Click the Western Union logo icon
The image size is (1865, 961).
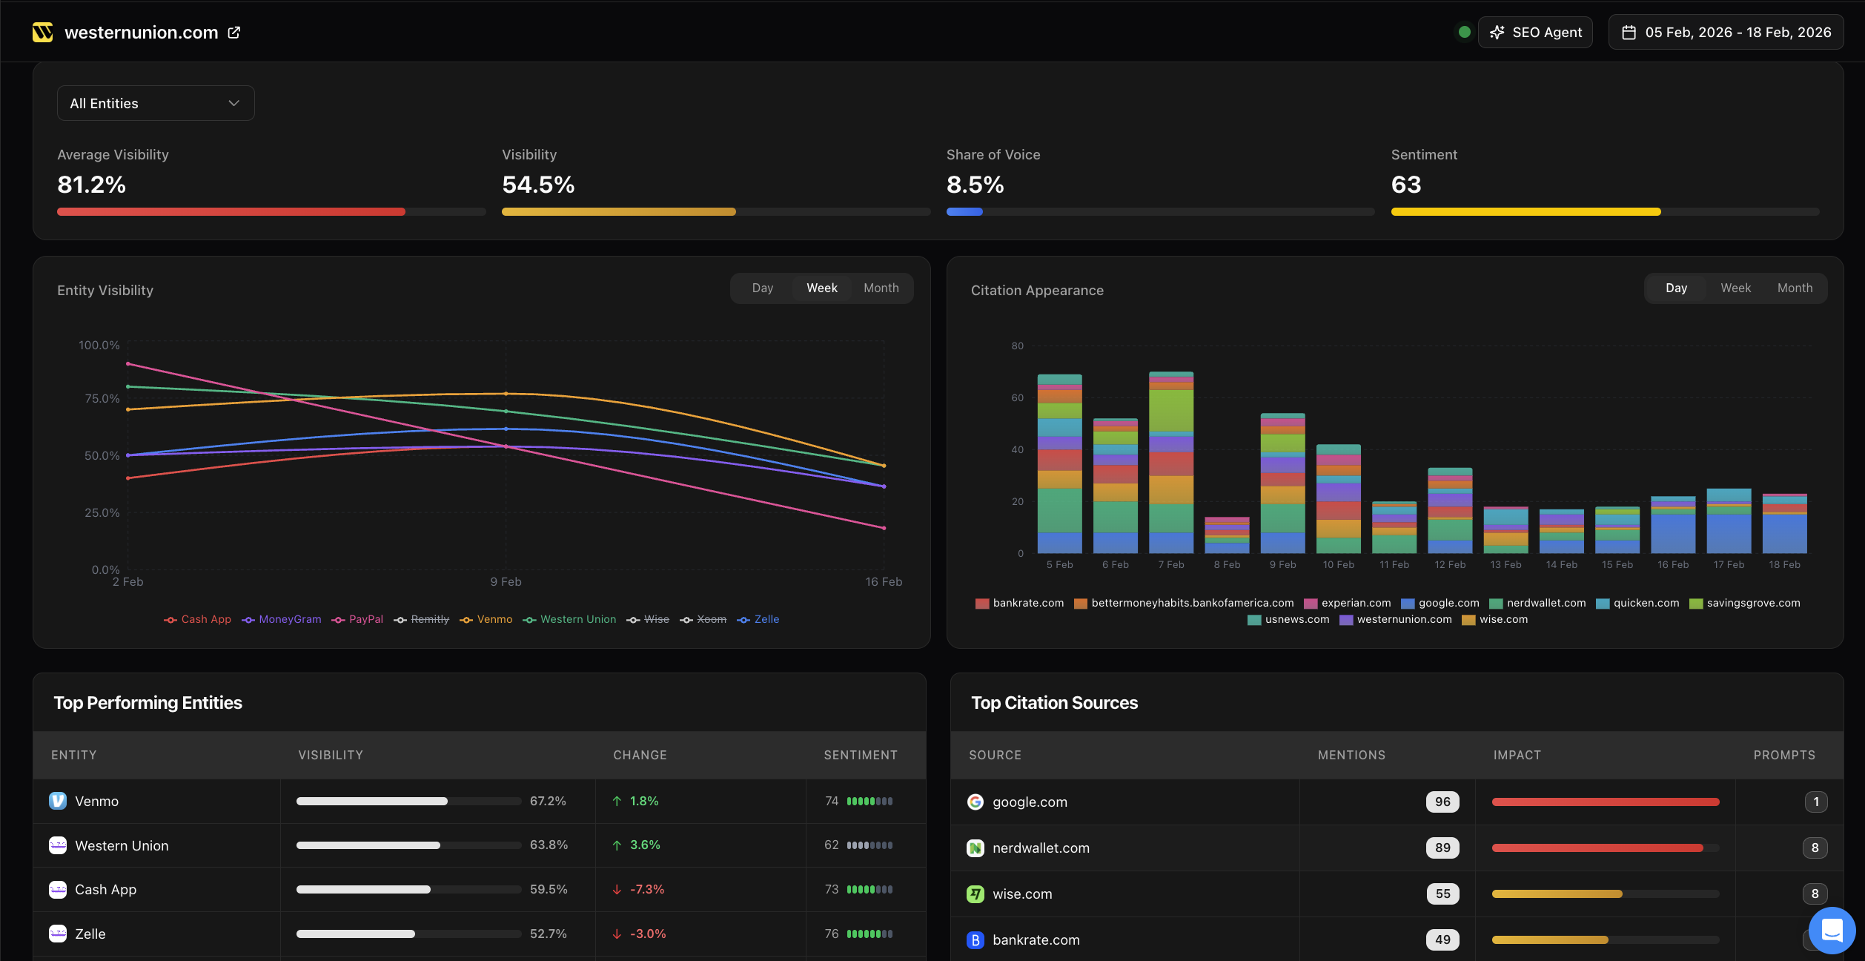tap(42, 32)
